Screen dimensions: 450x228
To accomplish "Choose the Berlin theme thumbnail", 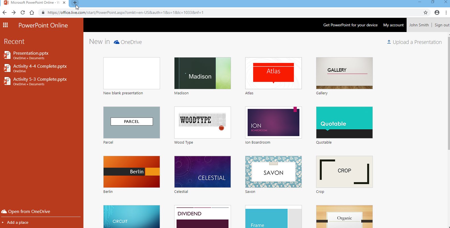I will point(132,172).
